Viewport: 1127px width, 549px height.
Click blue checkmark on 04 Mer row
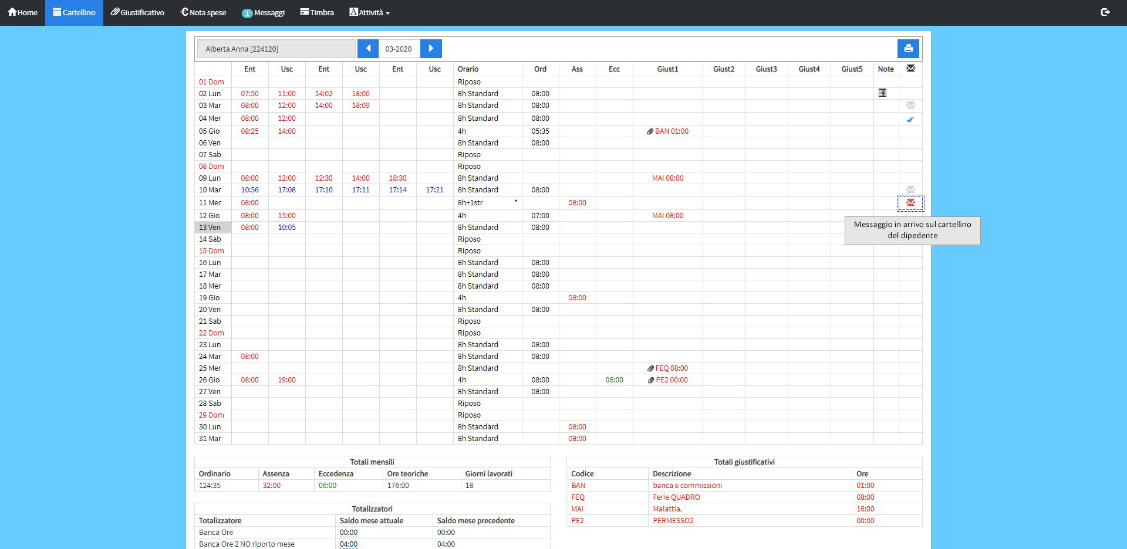910,119
